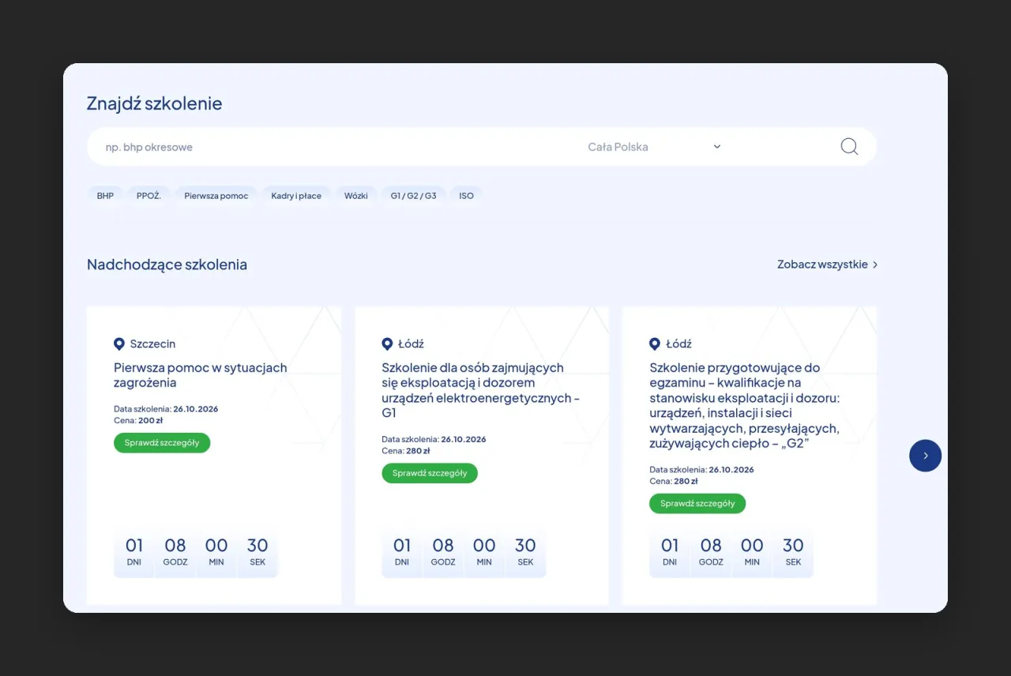Image resolution: width=1011 pixels, height=676 pixels.
Task: Click the Cena: 200 zł price text
Action: (138, 421)
